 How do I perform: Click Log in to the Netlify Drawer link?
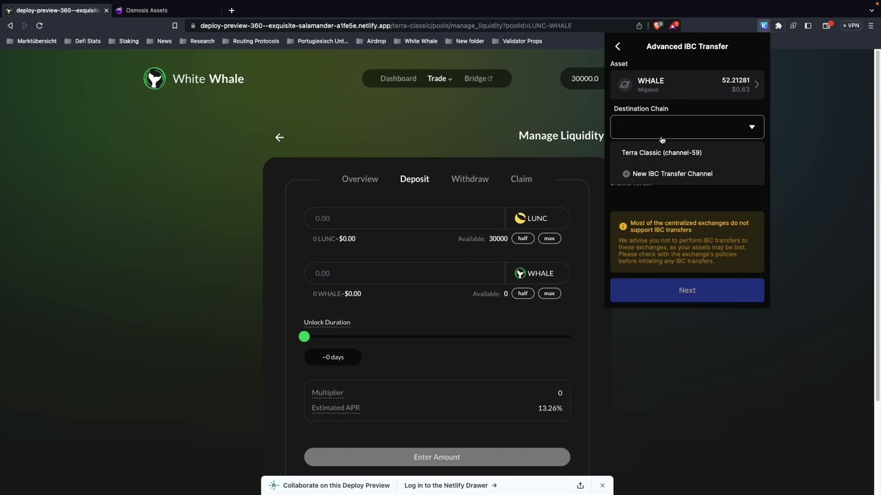[451, 485]
